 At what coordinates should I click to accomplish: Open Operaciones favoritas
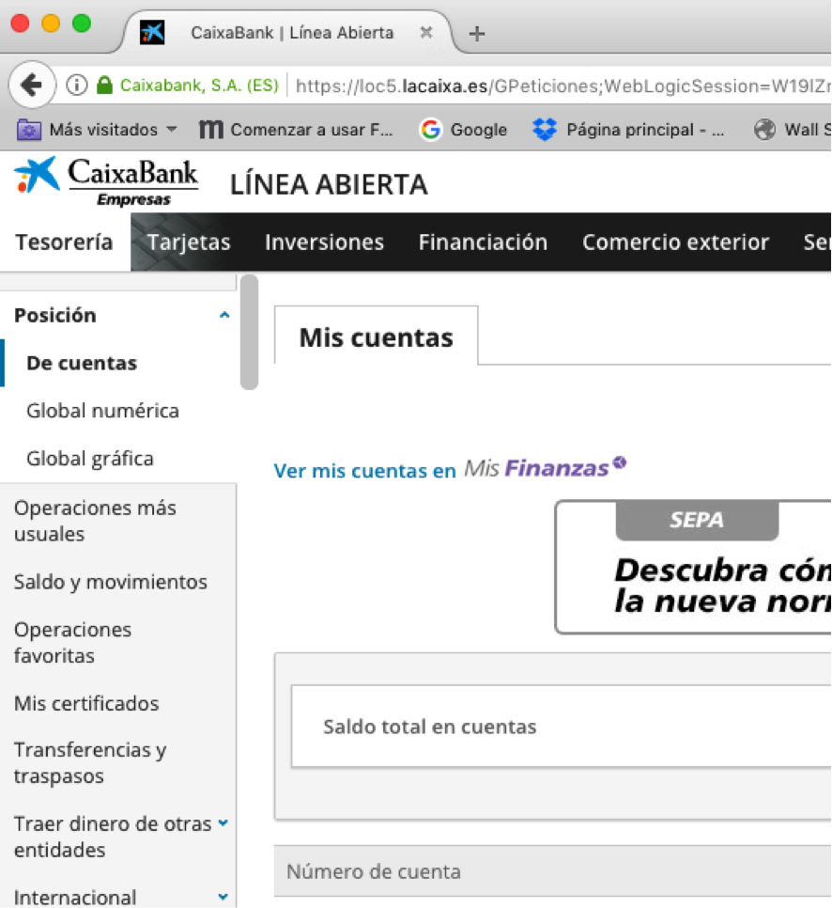pos(72,642)
